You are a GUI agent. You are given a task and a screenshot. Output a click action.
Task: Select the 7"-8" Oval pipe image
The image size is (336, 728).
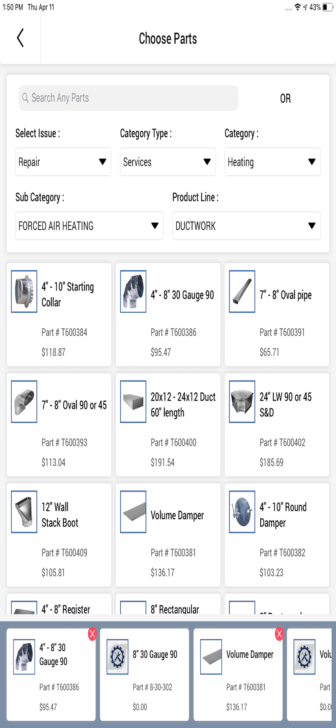(x=242, y=291)
